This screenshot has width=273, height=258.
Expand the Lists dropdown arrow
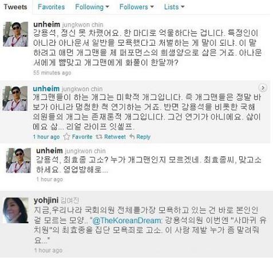pos(183,7)
